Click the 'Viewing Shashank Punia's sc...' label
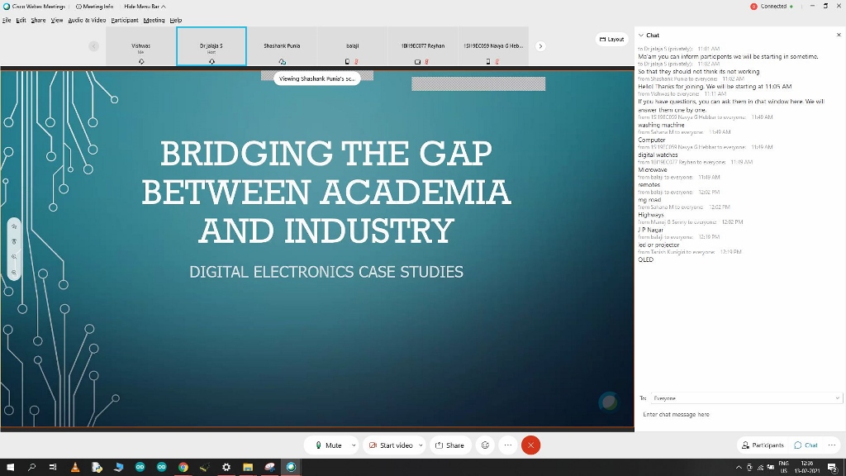Screen dimensions: 846x476 [x=316, y=79]
